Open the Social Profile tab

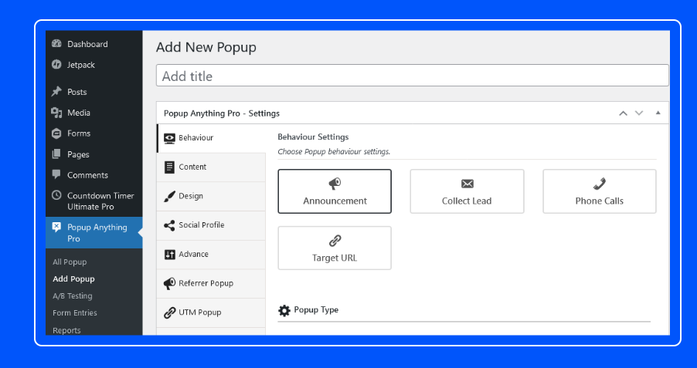tap(211, 225)
